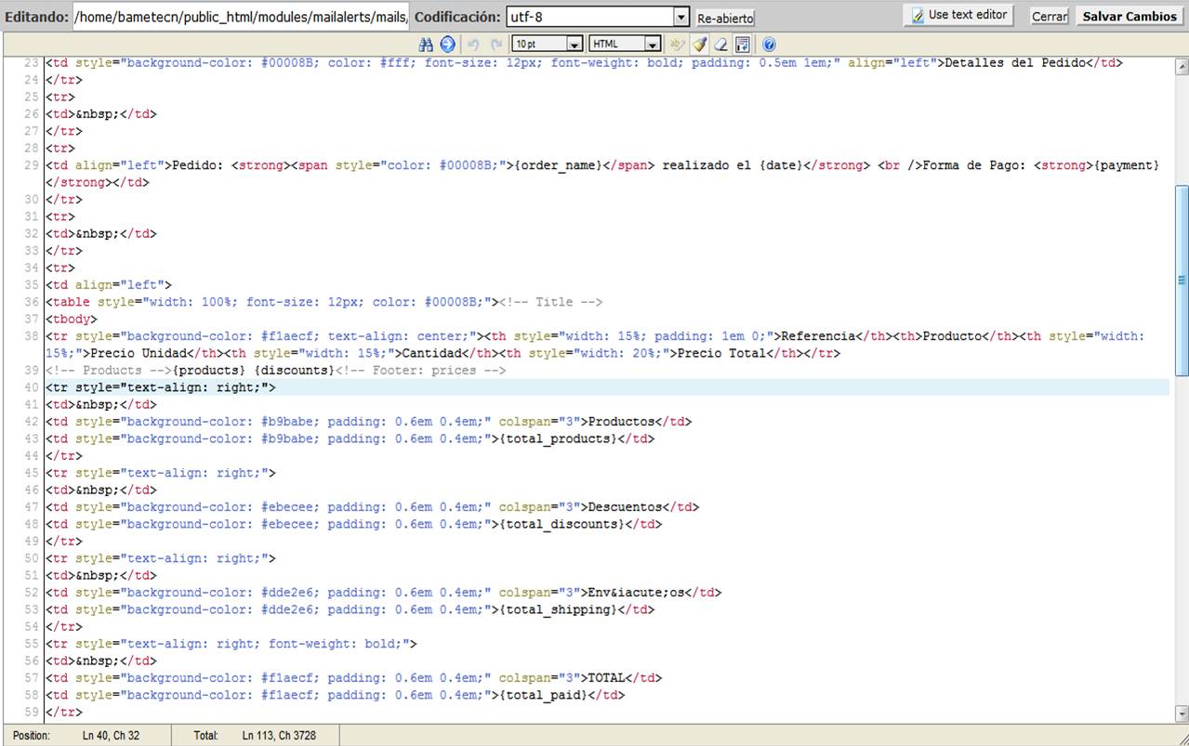Image resolution: width=1189 pixels, height=746 pixels.
Task: Click the broom highlight icon in toolbar
Action: (x=699, y=45)
